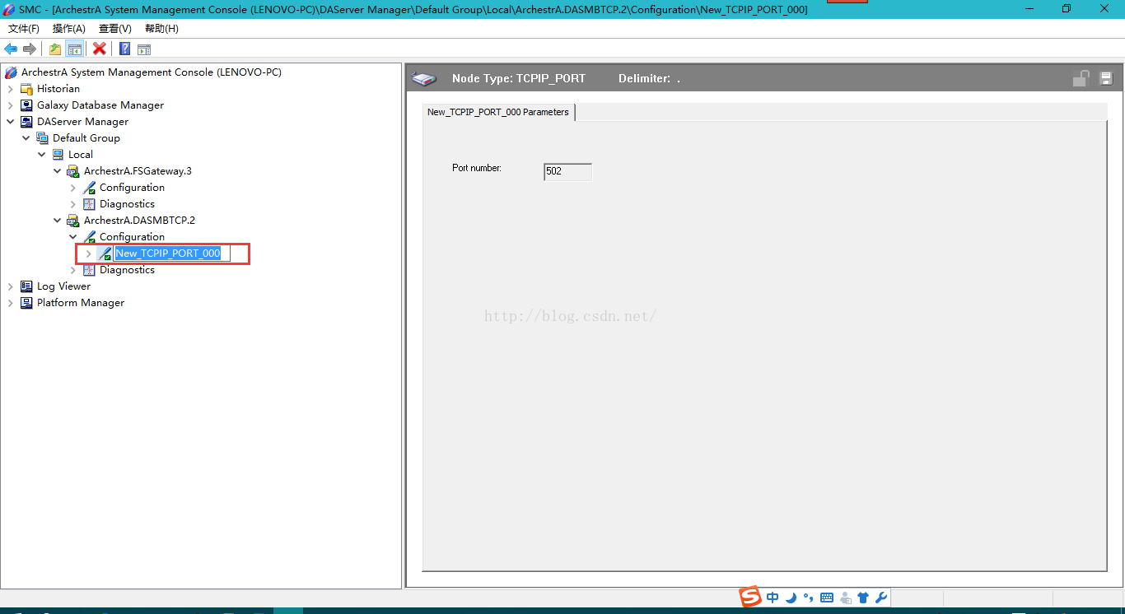Click the Sogou S input method logo
Screen dimensions: 1125x614
click(x=750, y=598)
